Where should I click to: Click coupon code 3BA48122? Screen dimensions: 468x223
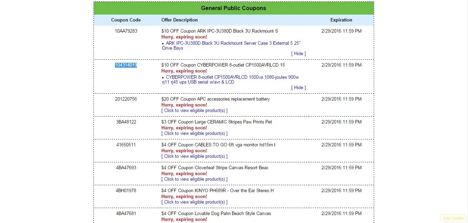pos(126,122)
